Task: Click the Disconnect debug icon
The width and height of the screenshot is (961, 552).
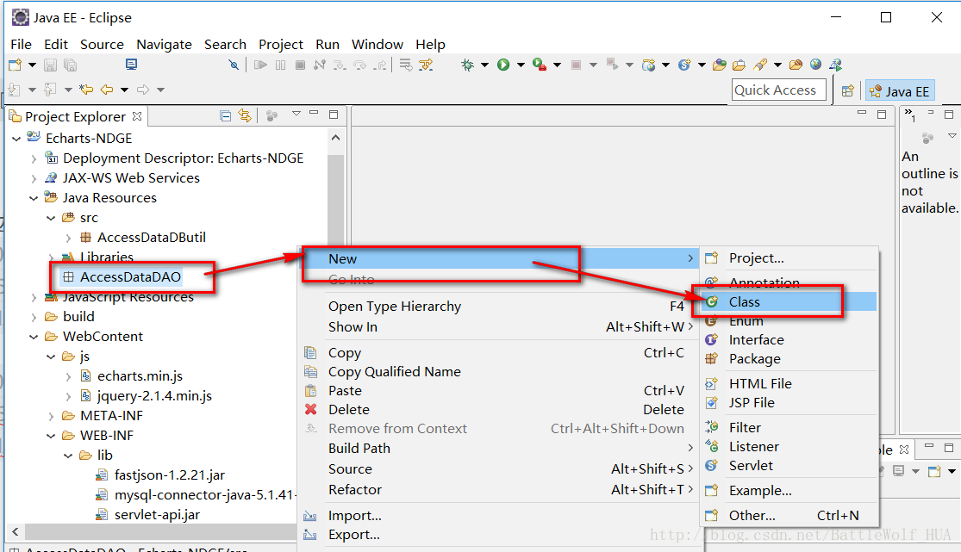Action: 319,65
